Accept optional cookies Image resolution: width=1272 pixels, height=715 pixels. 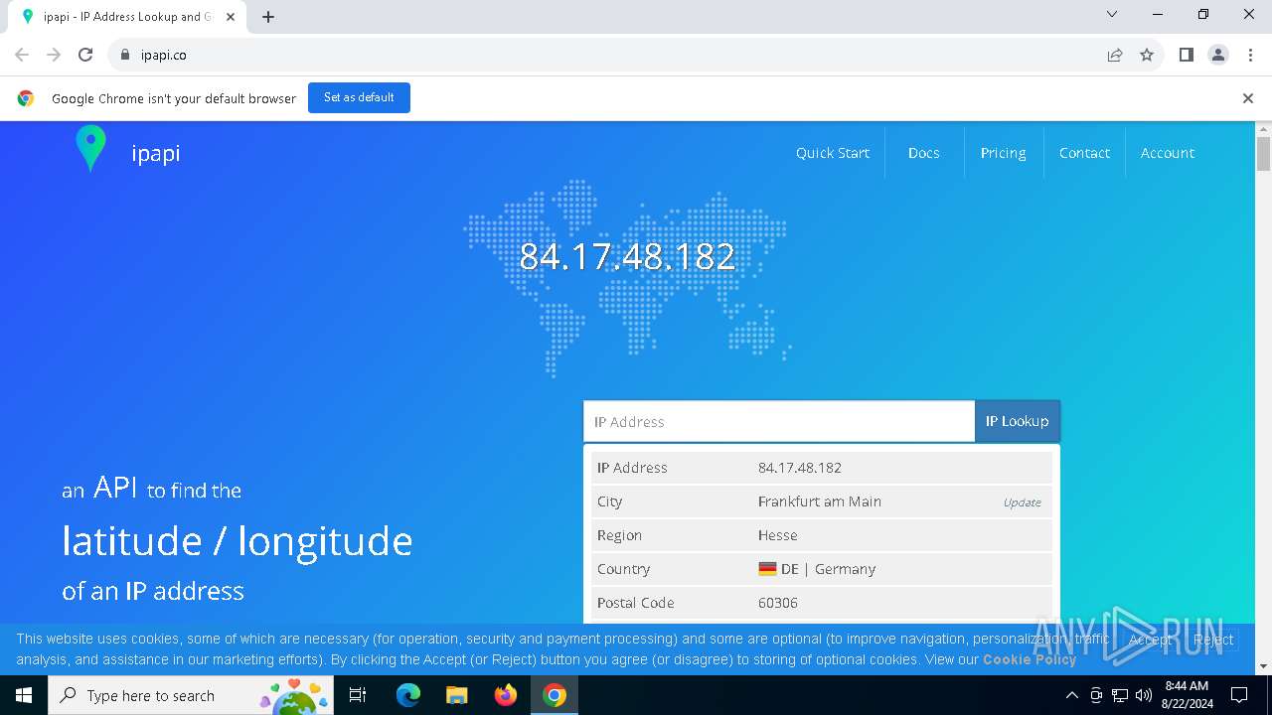1150,640
